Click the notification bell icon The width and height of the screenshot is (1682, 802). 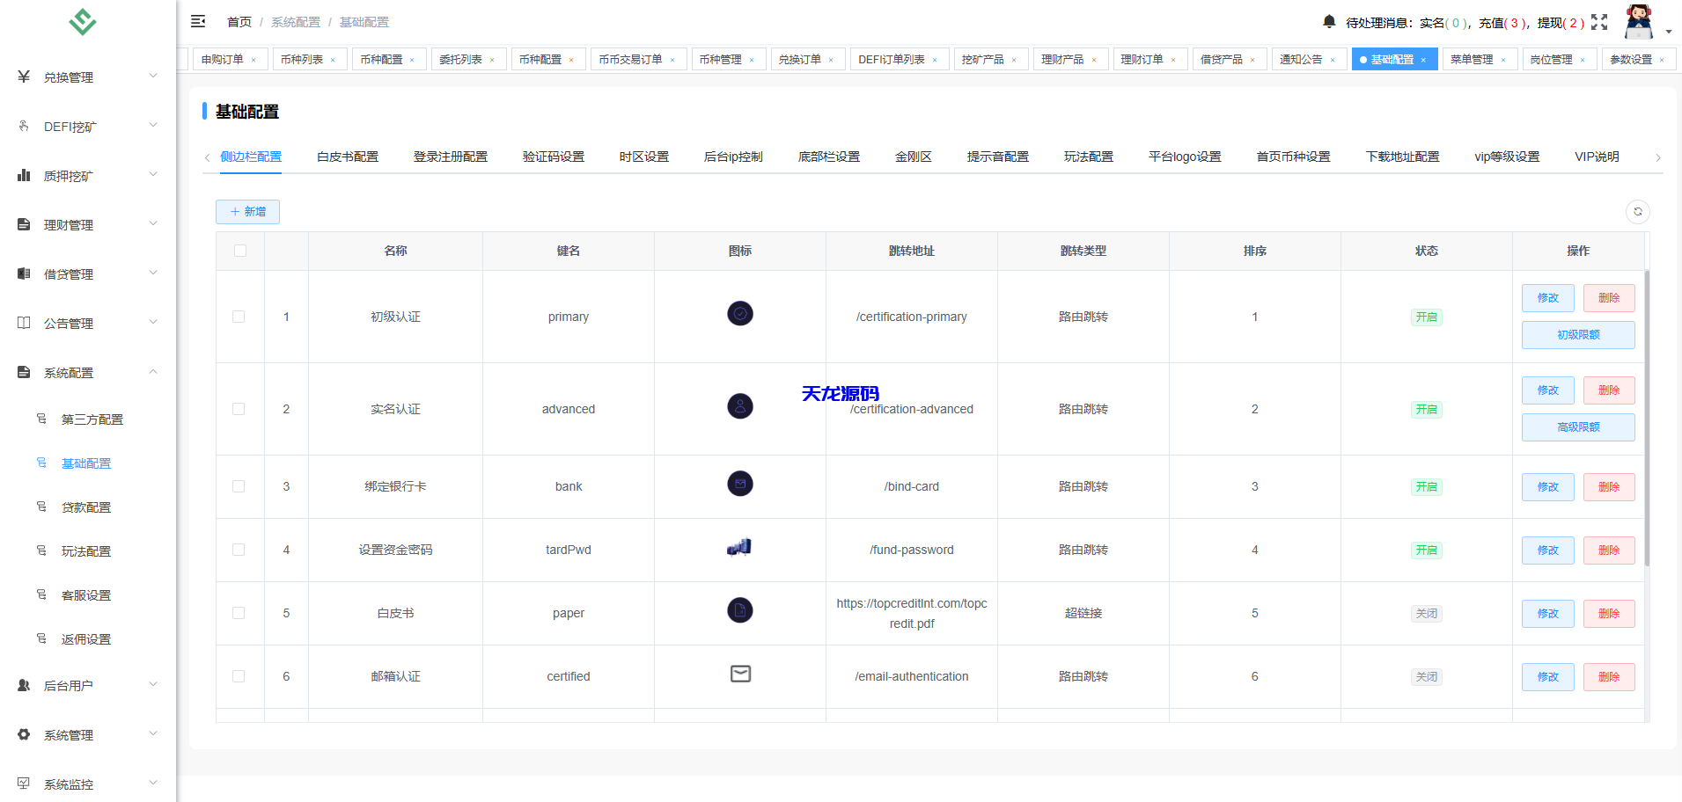(1329, 21)
